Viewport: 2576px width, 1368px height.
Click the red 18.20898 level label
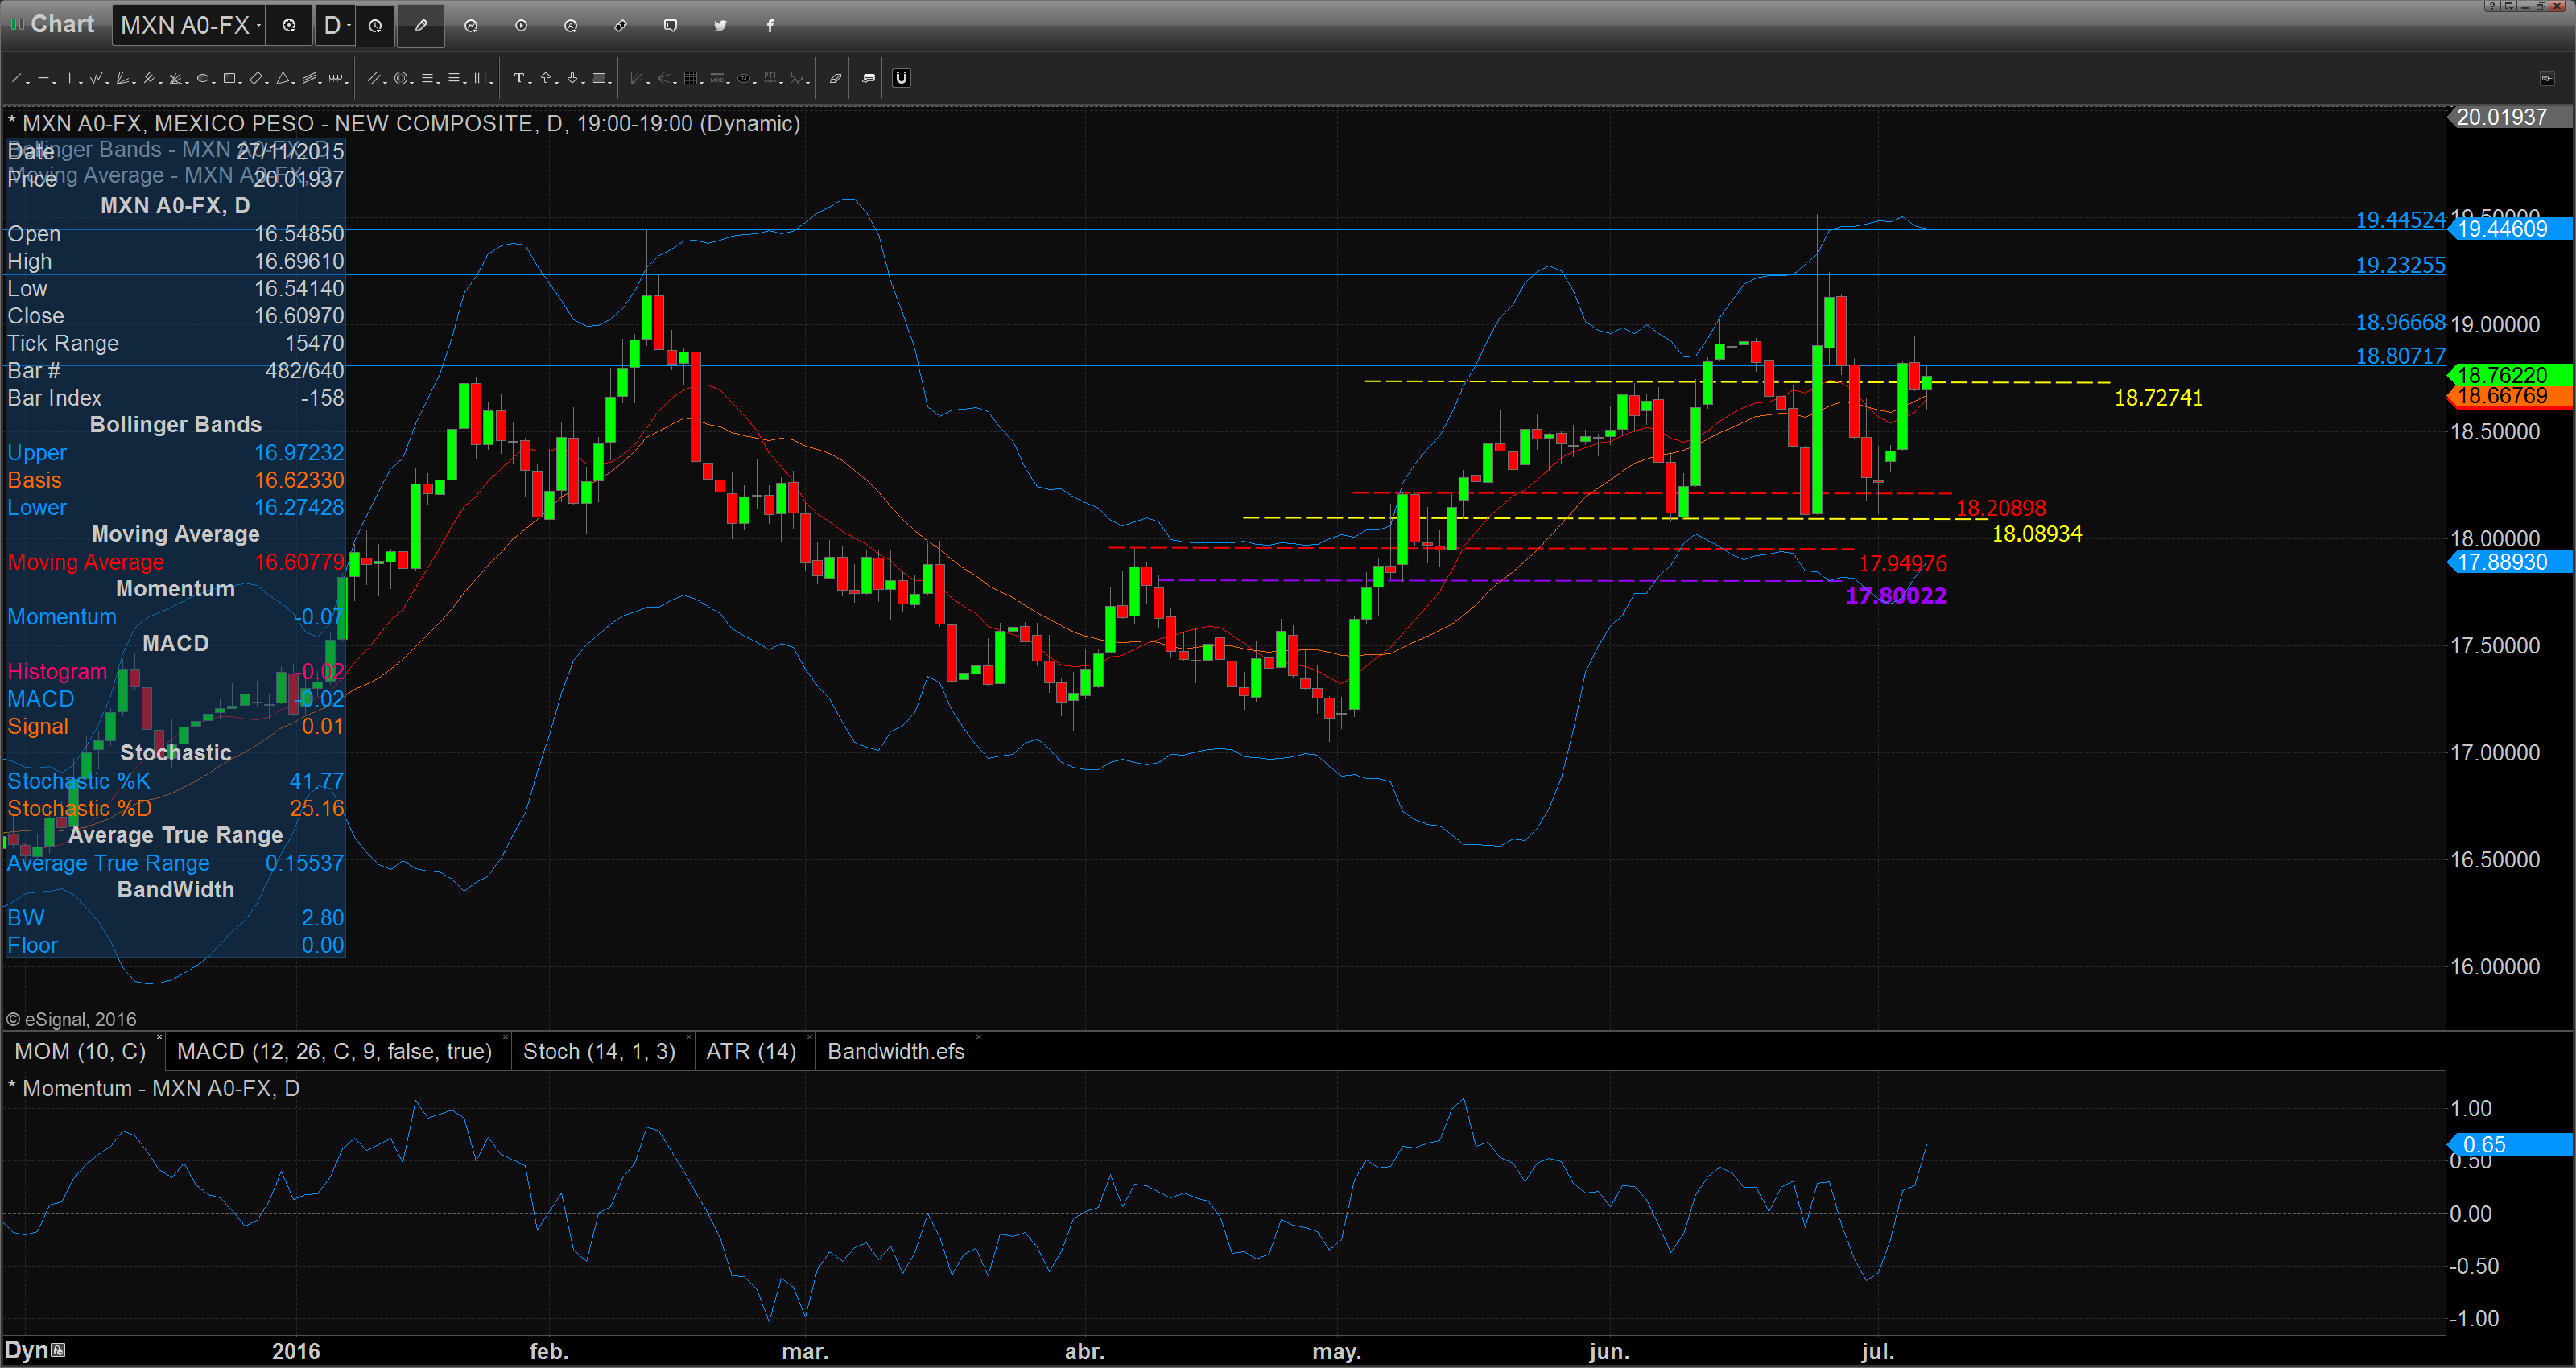(x=2001, y=508)
